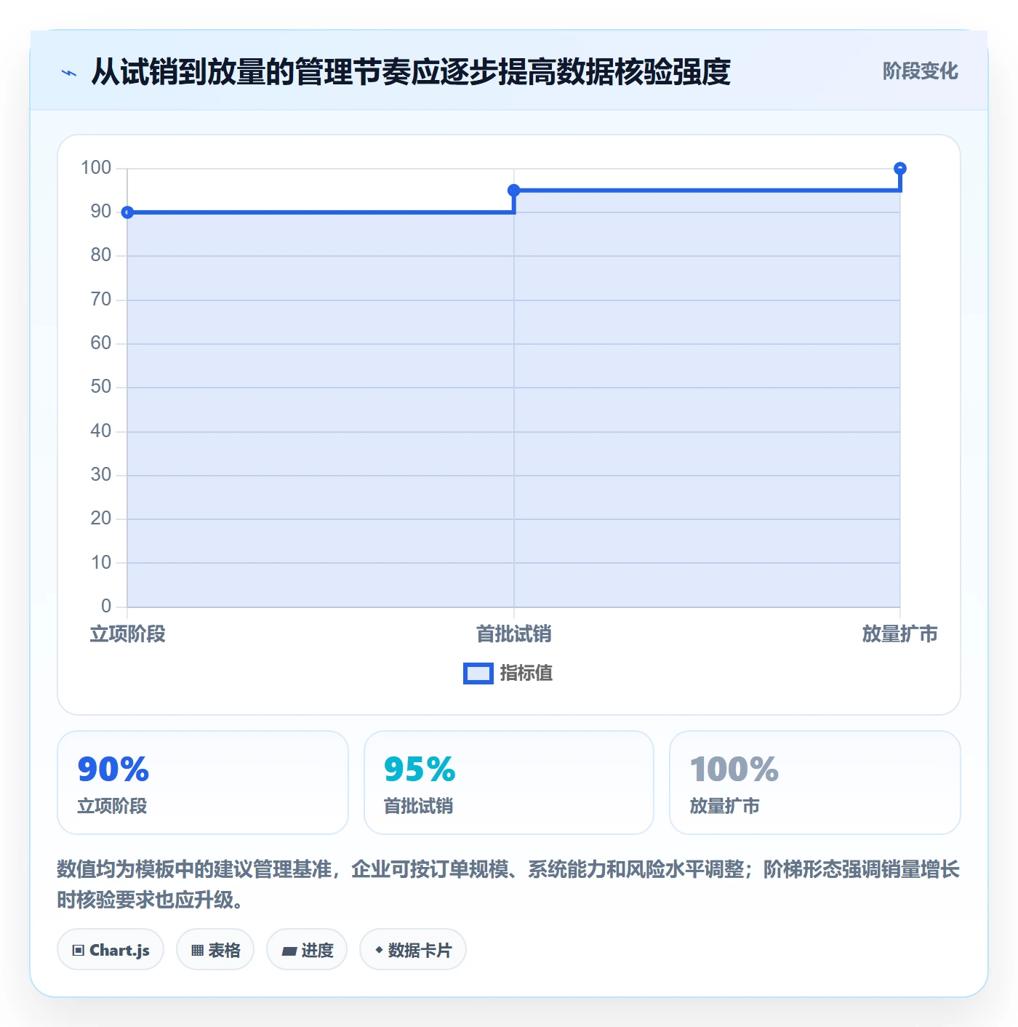
Task: Click the y-axis label 0
Action: [106, 606]
